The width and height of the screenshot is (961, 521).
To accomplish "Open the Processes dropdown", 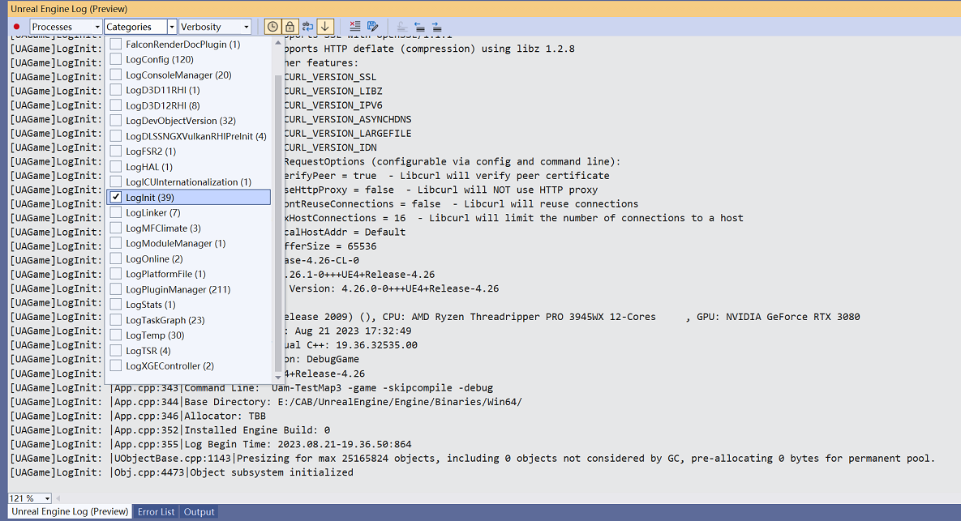I will point(66,26).
